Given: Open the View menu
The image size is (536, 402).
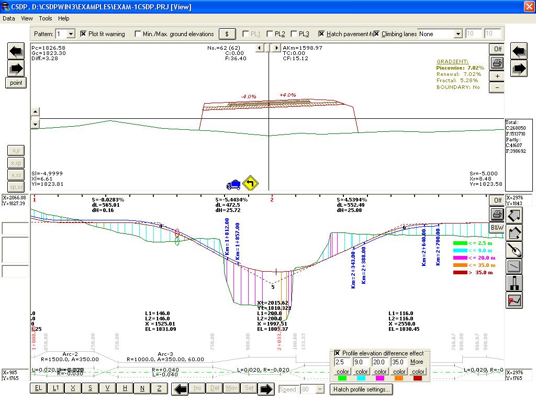Looking at the screenshot, I should point(27,18).
